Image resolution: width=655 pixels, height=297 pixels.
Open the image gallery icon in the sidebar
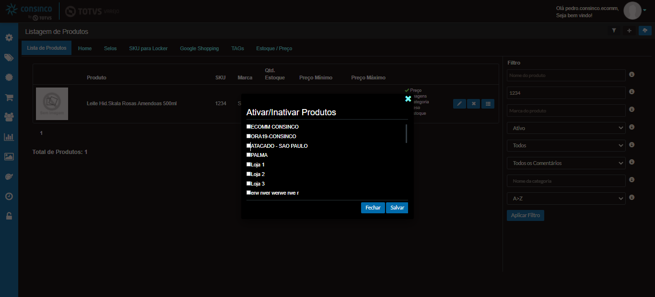coord(9,156)
